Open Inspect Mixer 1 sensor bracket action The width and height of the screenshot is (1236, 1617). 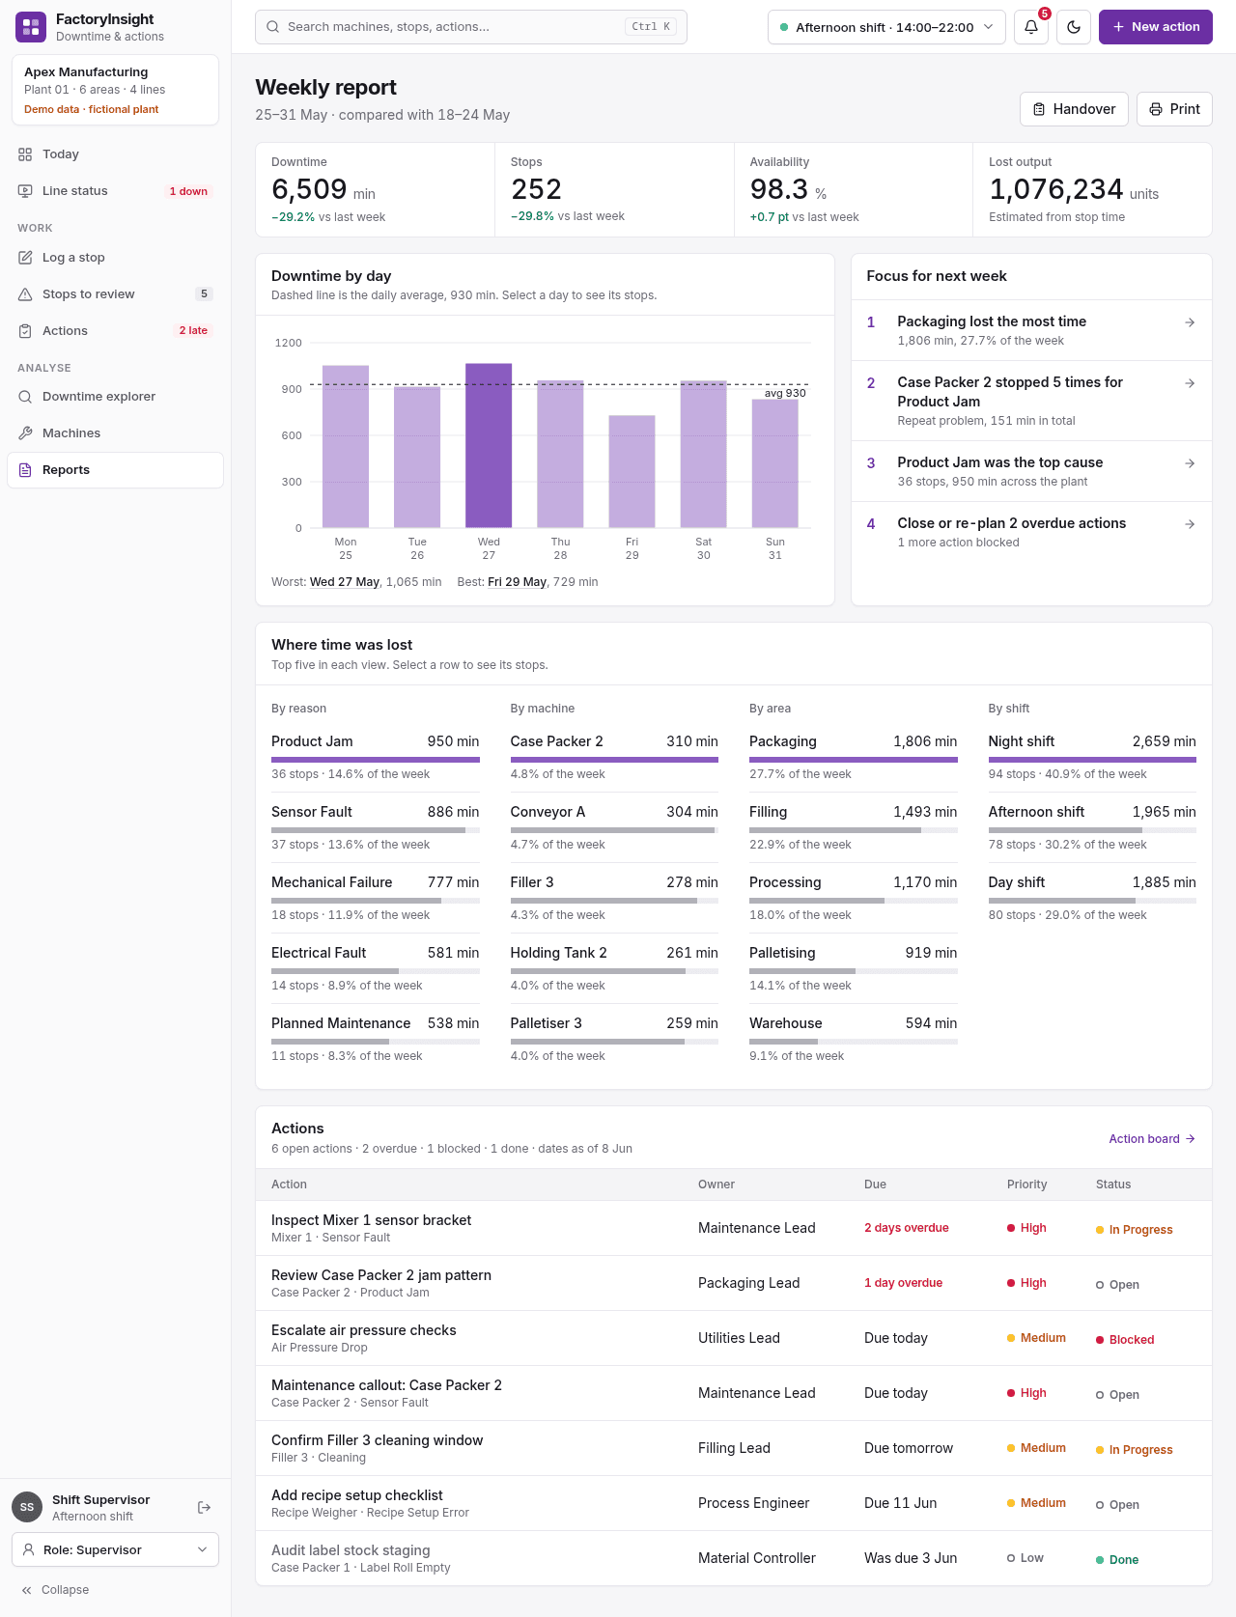(x=734, y=1228)
